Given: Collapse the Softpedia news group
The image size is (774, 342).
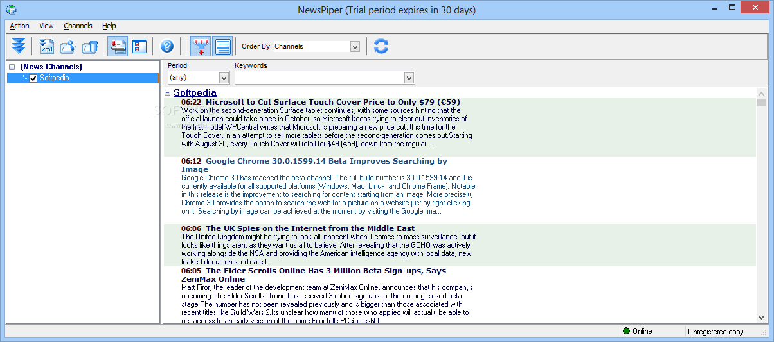Looking at the screenshot, I should 168,93.
